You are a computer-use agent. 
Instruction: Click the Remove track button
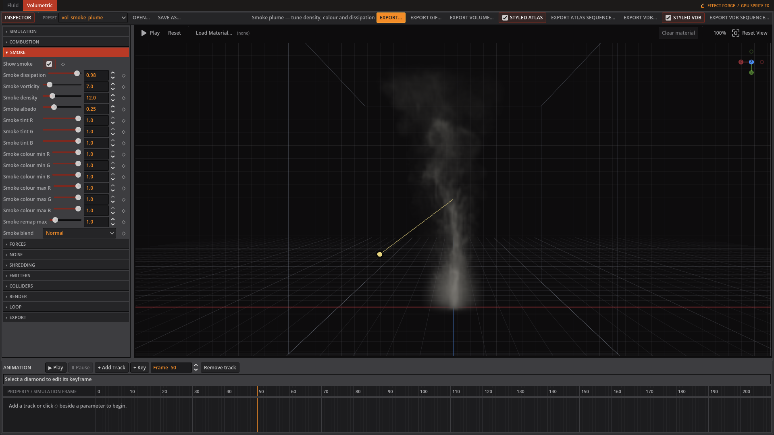pos(220,368)
